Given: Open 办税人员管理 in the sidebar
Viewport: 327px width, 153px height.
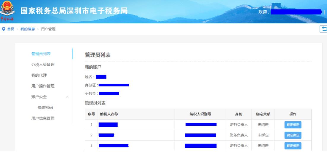Looking at the screenshot, I should [x=43, y=65].
